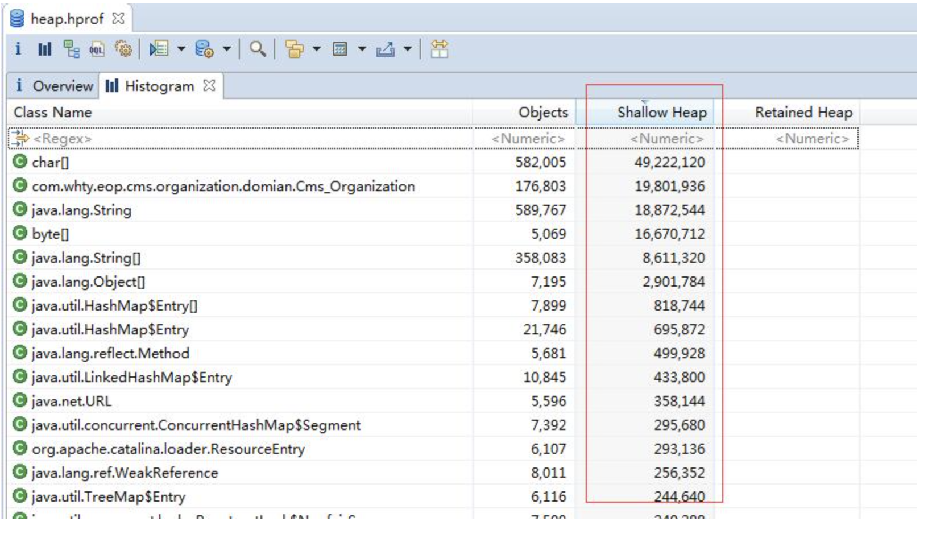
Task: Click the class icon beside char[]
Action: 20,162
